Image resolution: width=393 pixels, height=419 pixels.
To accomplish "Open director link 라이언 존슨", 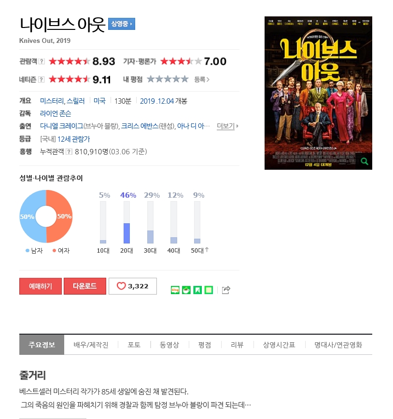I will pyautogui.click(x=56, y=114).
